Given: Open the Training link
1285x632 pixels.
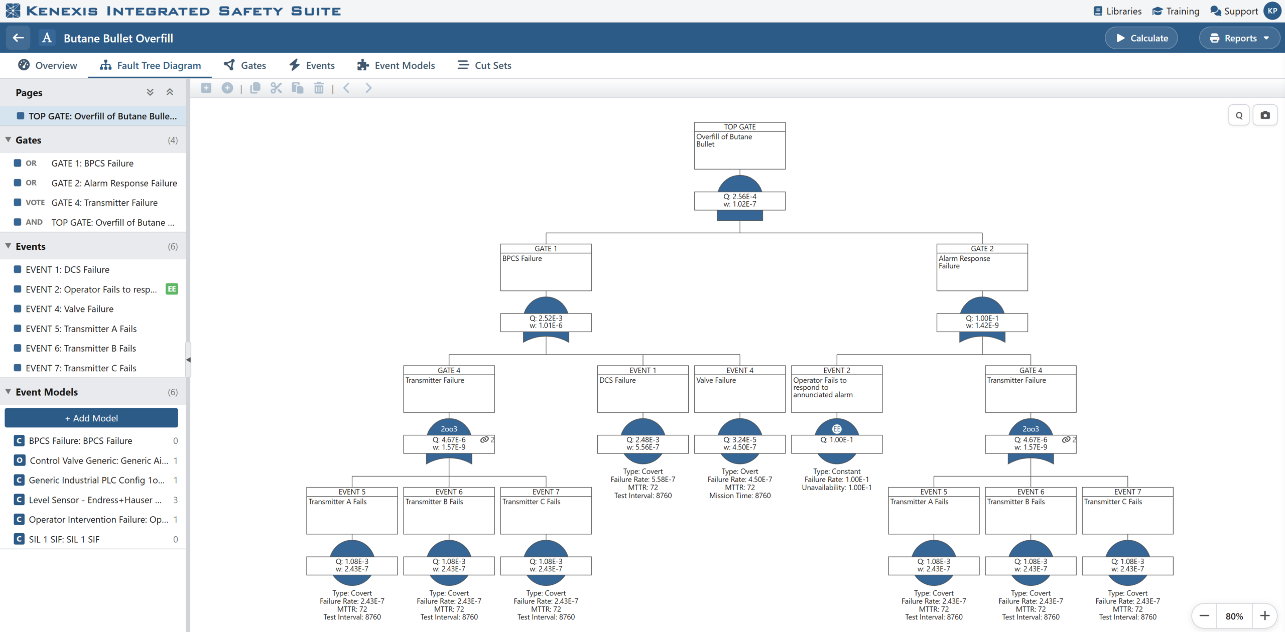Looking at the screenshot, I should point(1176,11).
